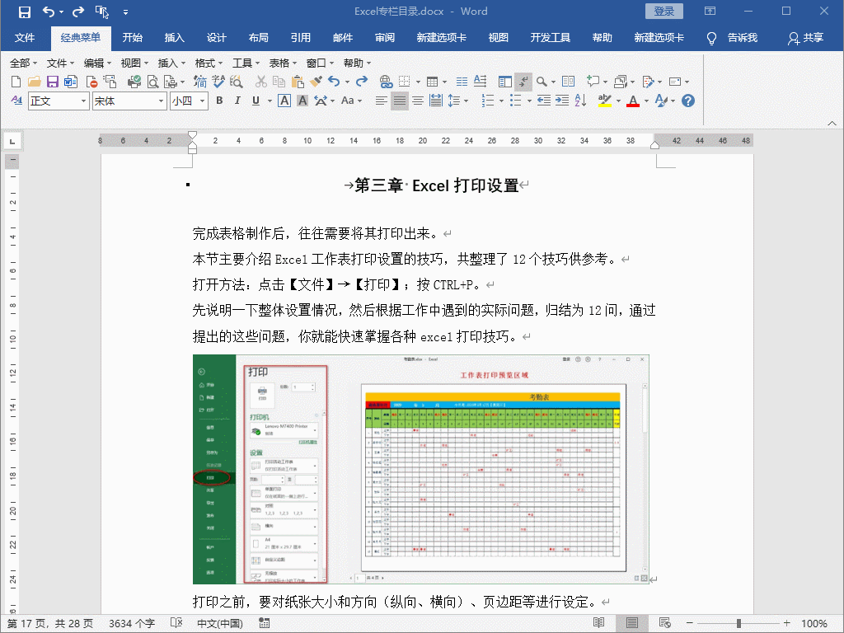
Task: Open the read mode book icon
Action: coord(568,82)
